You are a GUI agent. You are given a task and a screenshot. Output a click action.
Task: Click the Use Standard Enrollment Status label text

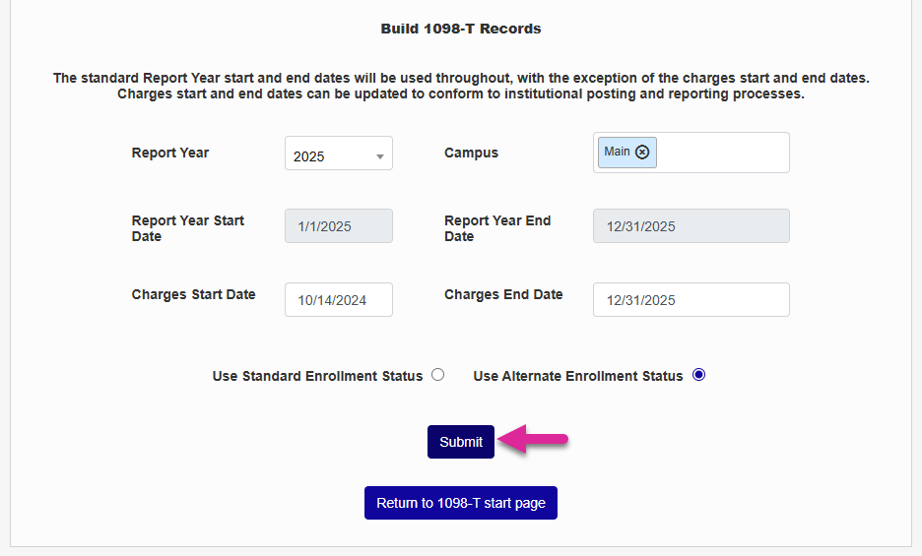(317, 376)
